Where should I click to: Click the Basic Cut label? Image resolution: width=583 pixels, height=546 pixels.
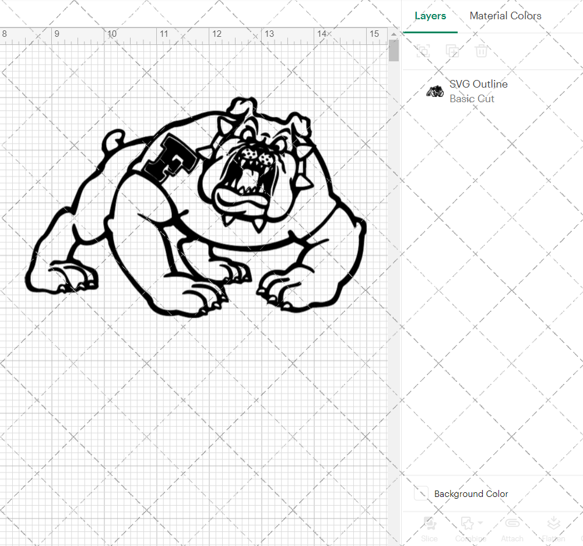(x=472, y=99)
